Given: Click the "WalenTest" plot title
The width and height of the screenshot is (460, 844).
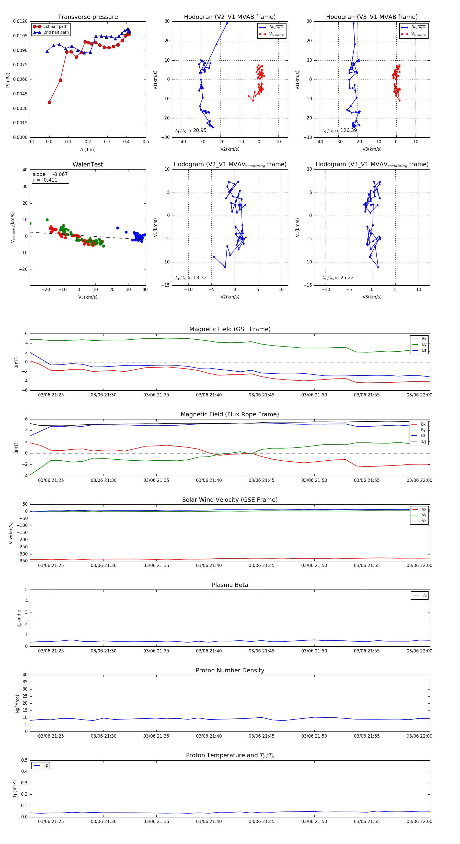Looking at the screenshot, I should 88,164.
